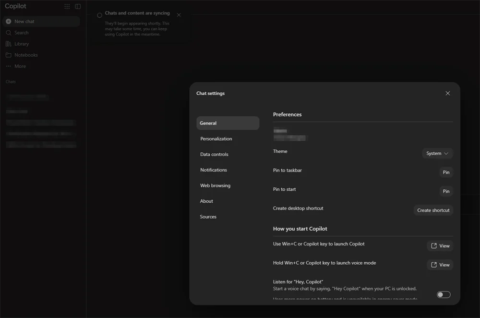View the Win+C voice mode setting
Screen dimensions: 480x318
pyautogui.click(x=440, y=265)
